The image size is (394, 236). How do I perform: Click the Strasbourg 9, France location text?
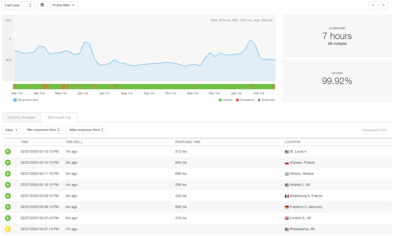306,196
